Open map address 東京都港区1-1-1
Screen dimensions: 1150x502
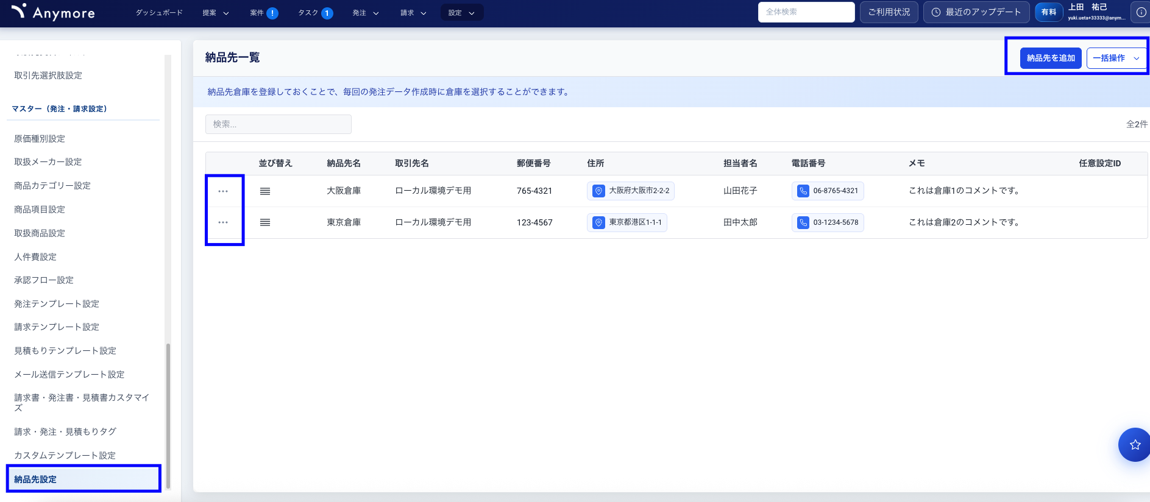pos(627,222)
